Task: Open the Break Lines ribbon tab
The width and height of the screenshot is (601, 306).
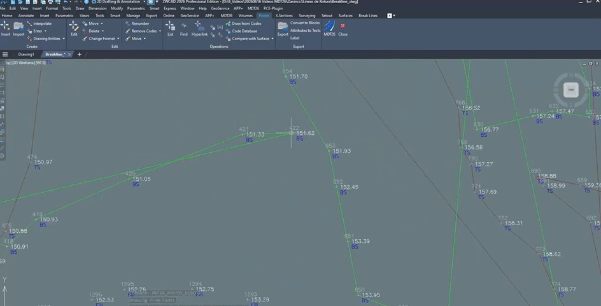Action: tap(368, 16)
